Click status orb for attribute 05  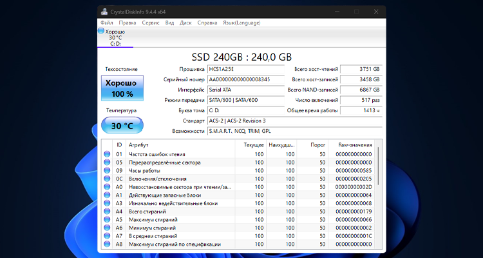click(x=107, y=163)
